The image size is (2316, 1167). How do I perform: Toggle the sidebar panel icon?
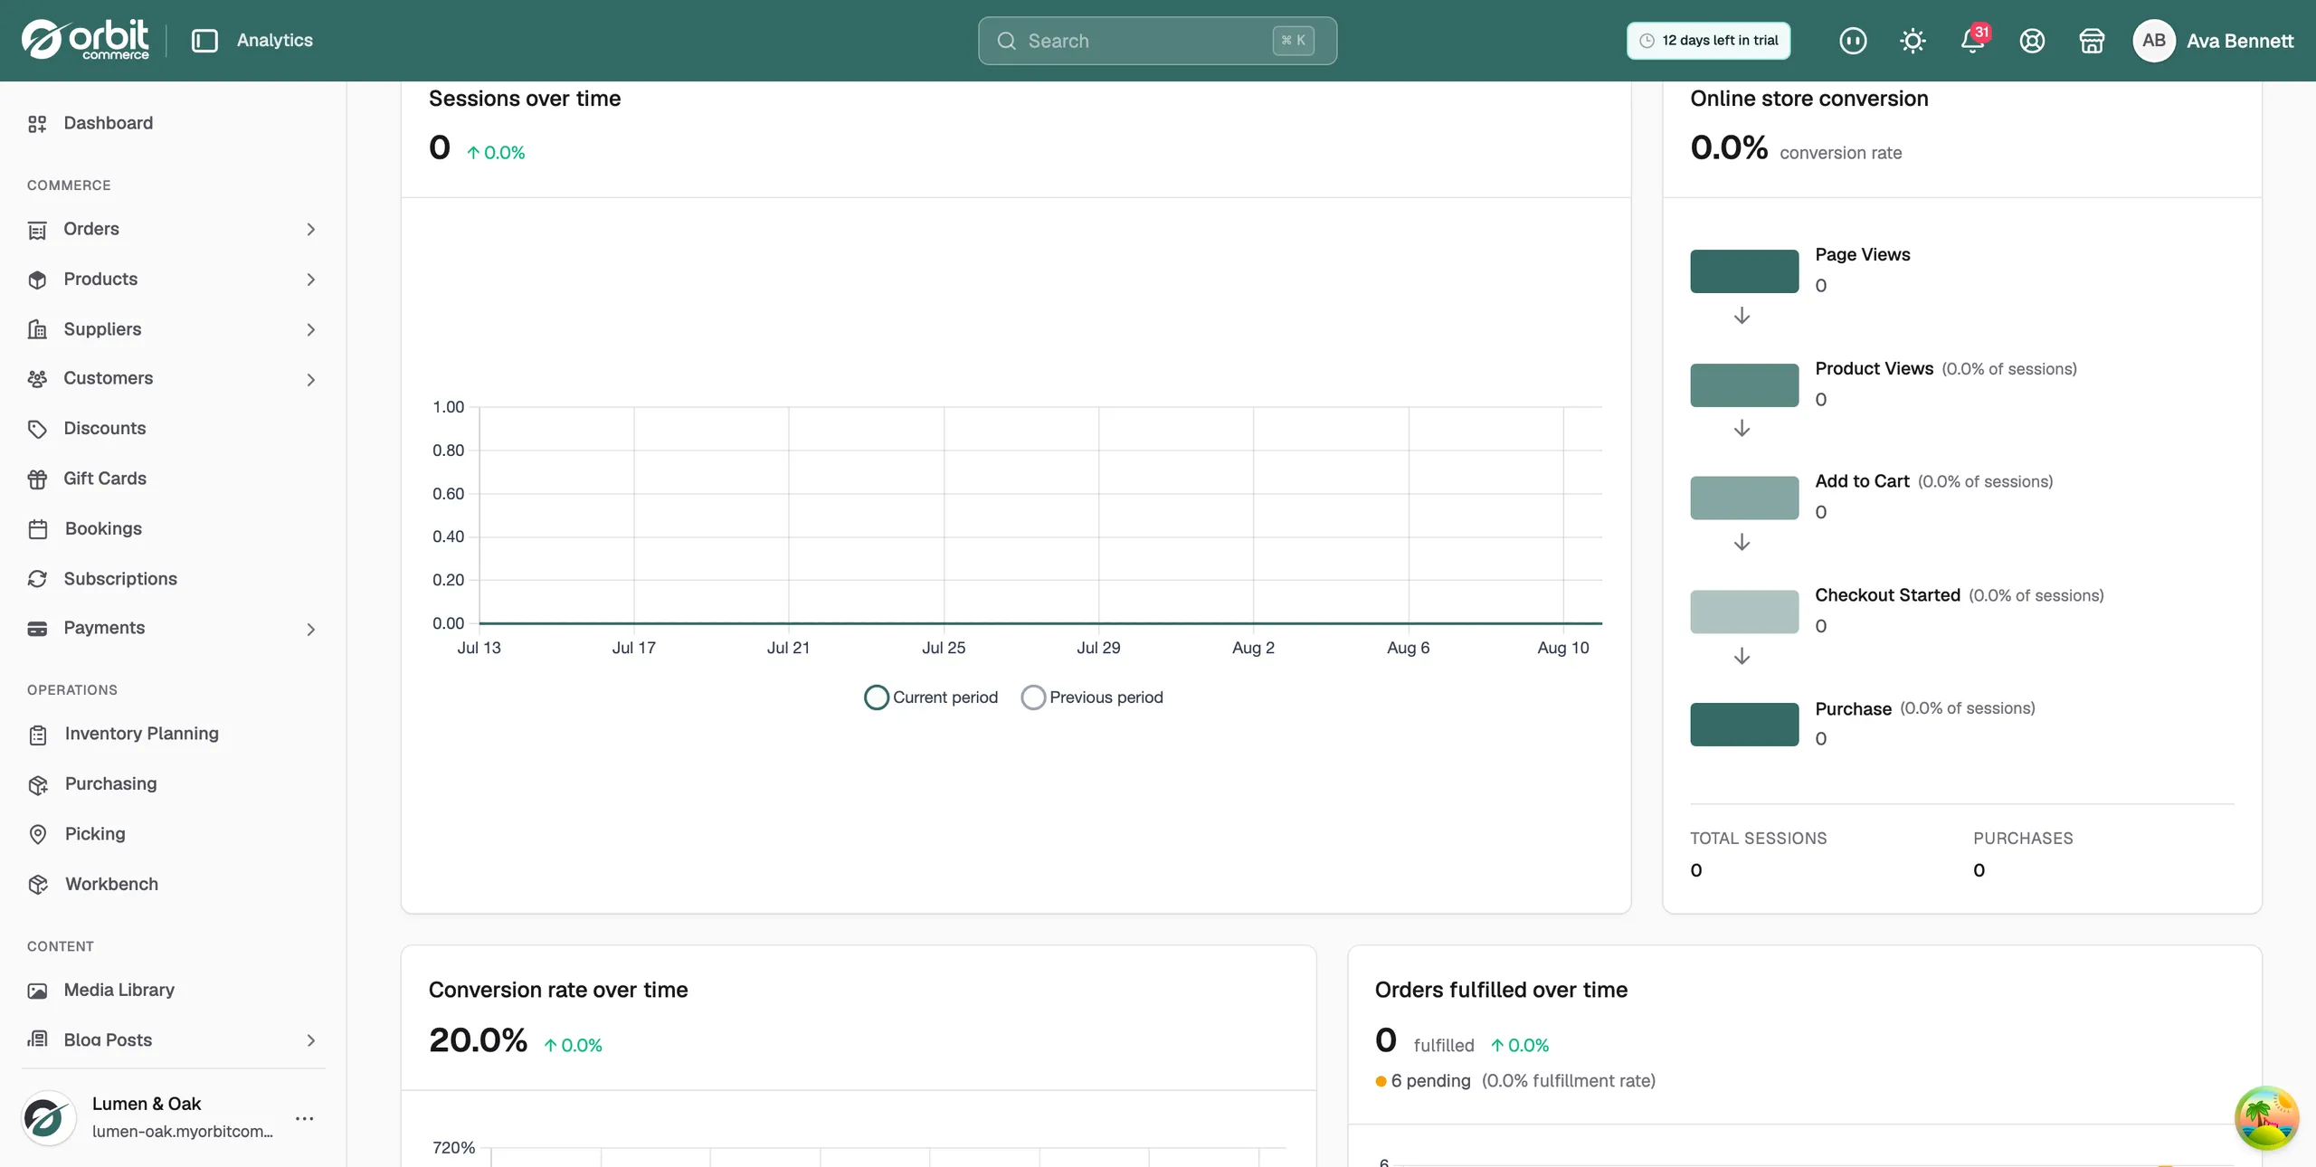pos(204,41)
